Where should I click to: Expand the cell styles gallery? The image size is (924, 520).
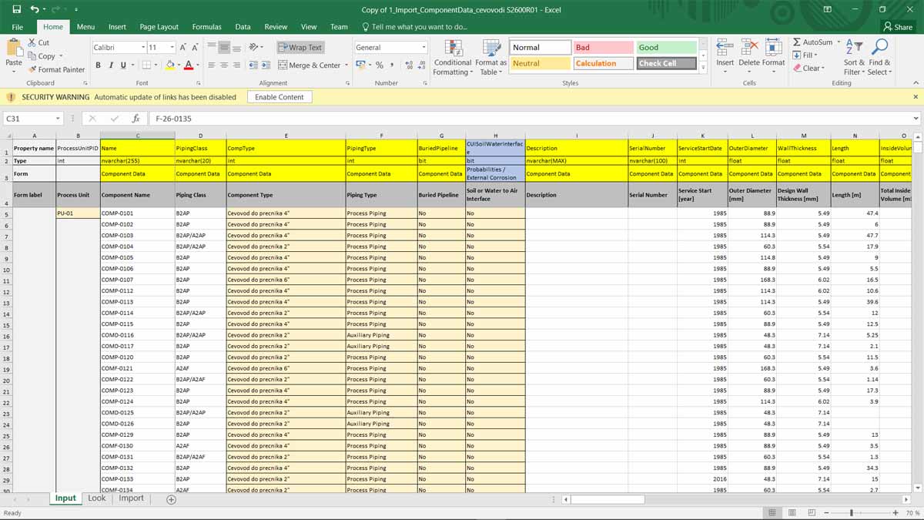pos(702,69)
